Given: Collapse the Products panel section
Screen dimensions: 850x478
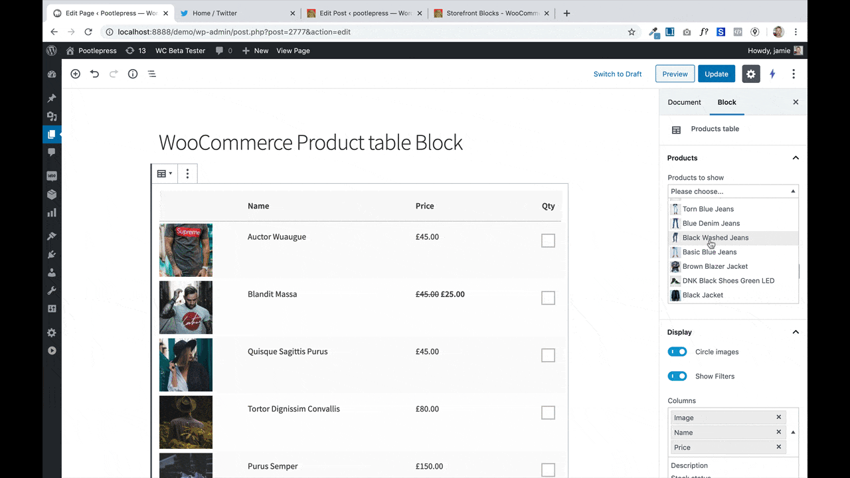Looking at the screenshot, I should (x=796, y=158).
